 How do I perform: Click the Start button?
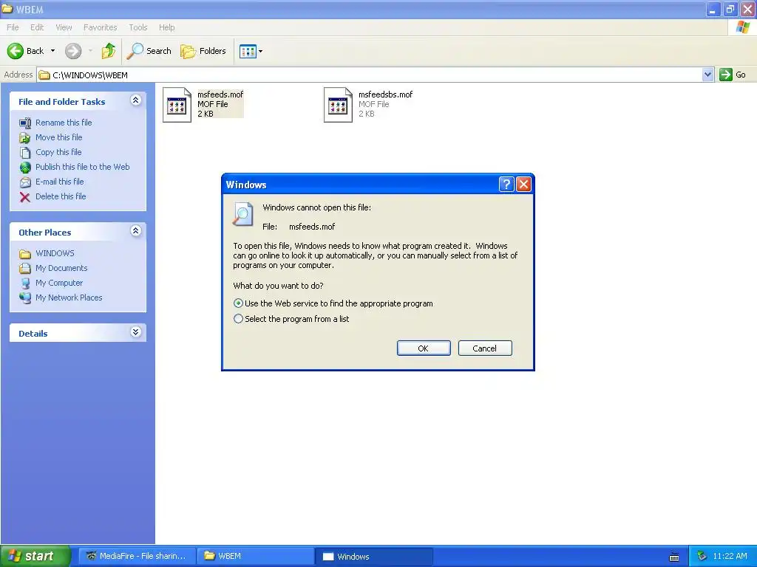[35, 556]
